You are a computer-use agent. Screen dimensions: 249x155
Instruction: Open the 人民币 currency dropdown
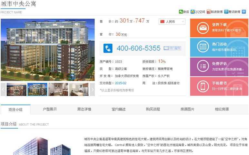pos(172,22)
